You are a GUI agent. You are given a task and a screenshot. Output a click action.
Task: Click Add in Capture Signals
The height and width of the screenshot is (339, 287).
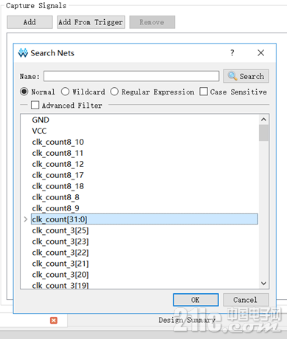point(30,22)
